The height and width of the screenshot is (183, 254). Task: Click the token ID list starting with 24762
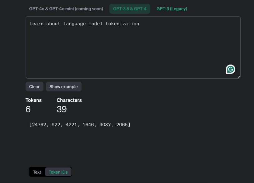pos(80,125)
